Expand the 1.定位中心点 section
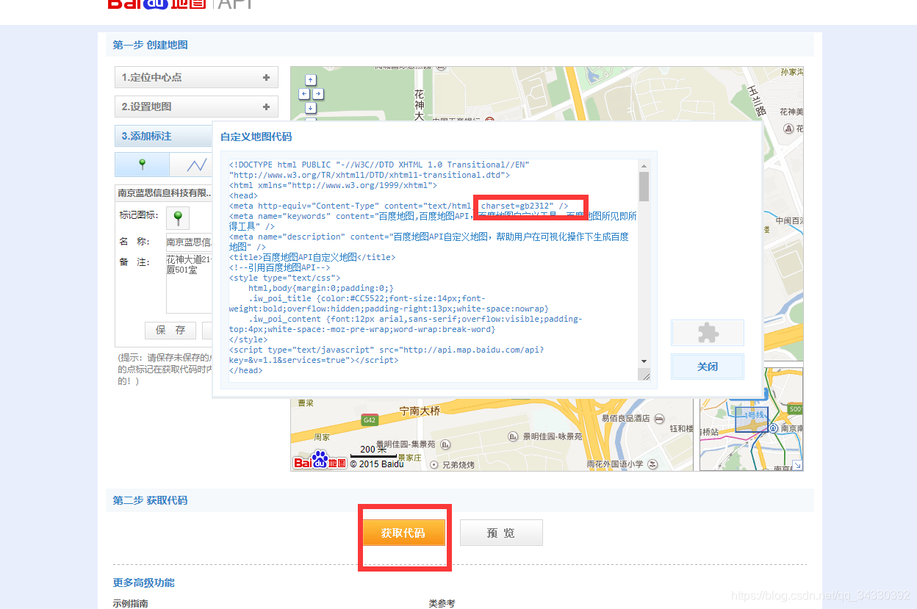The image size is (917, 609). pyautogui.click(x=196, y=77)
